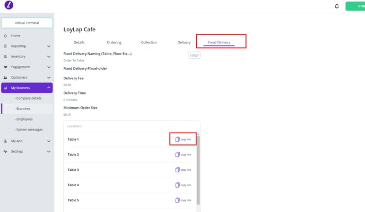Open the Fixed Delivery tab
Viewport: 365px width, 212px height.
pos(219,42)
